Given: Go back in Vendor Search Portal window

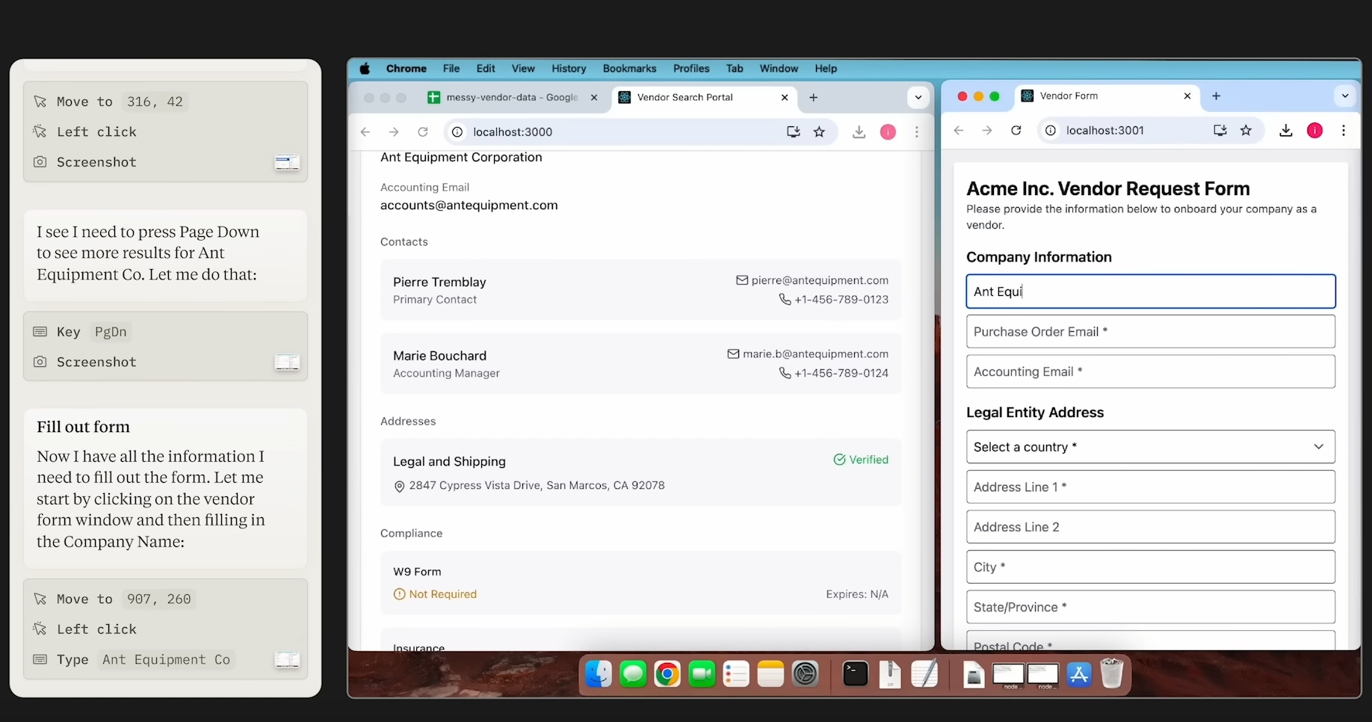Looking at the screenshot, I should pyautogui.click(x=365, y=132).
